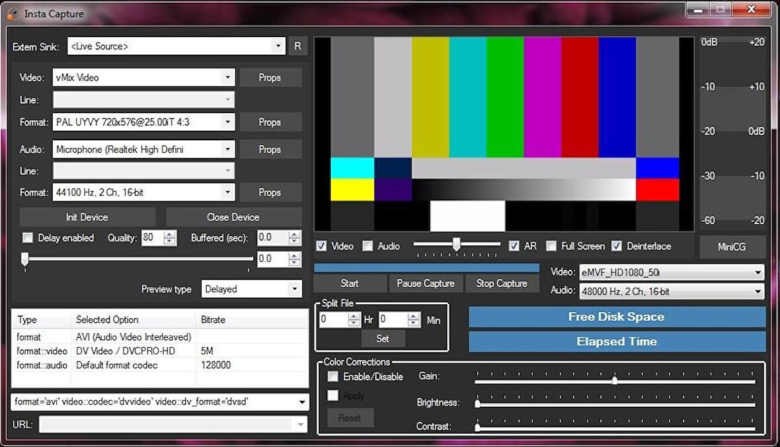This screenshot has height=447, width=780.
Task: Open Props for the Video device
Action: [270, 77]
